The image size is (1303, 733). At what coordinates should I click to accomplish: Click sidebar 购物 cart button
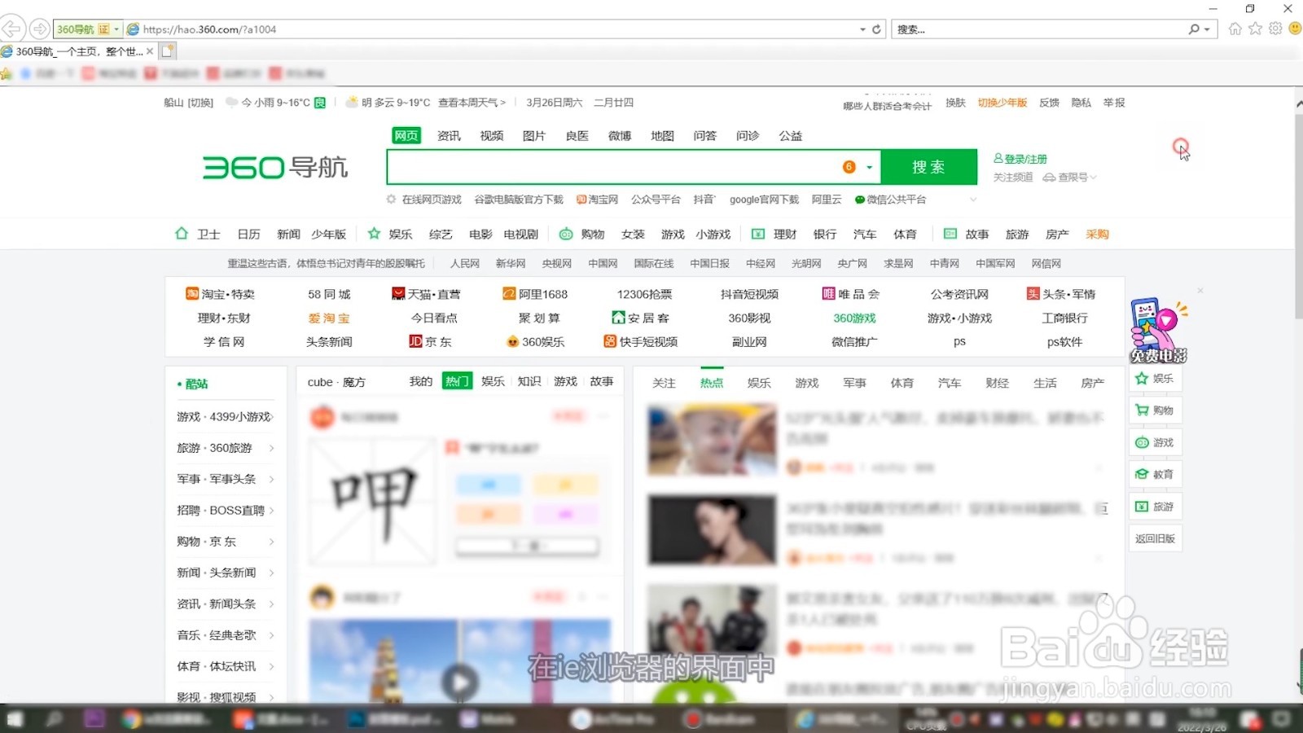click(x=1155, y=410)
